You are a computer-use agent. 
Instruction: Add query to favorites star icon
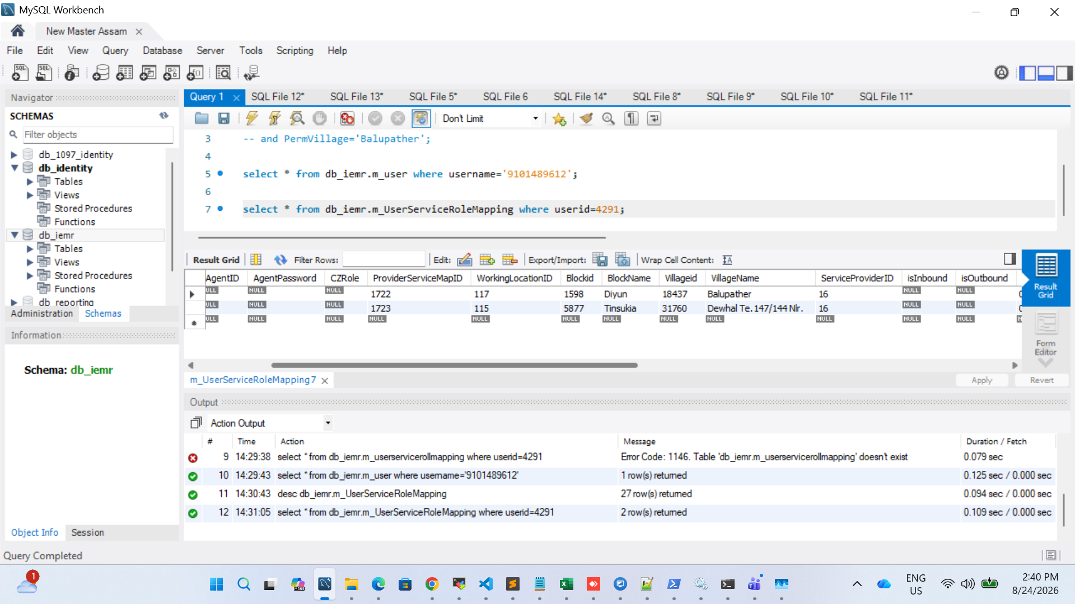pos(559,119)
